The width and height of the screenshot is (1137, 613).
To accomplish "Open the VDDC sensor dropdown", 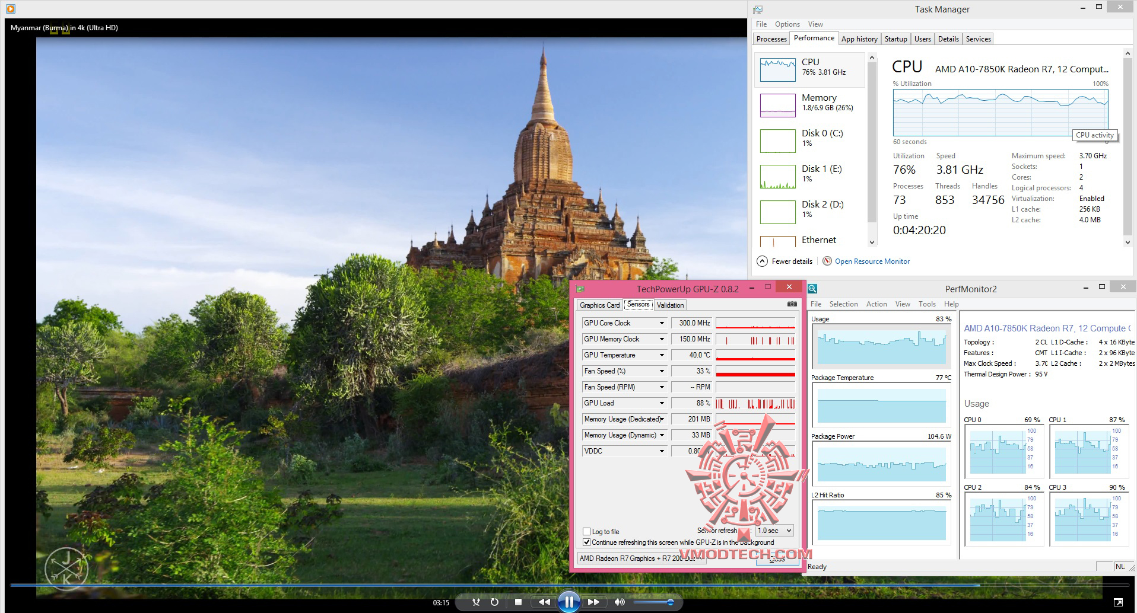I will coord(662,451).
